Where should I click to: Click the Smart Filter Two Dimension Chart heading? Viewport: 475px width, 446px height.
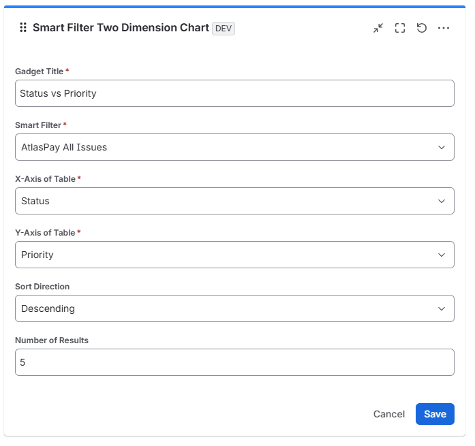coord(121,27)
